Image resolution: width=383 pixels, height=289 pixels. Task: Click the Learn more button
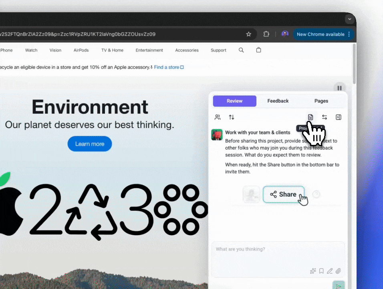(90, 144)
